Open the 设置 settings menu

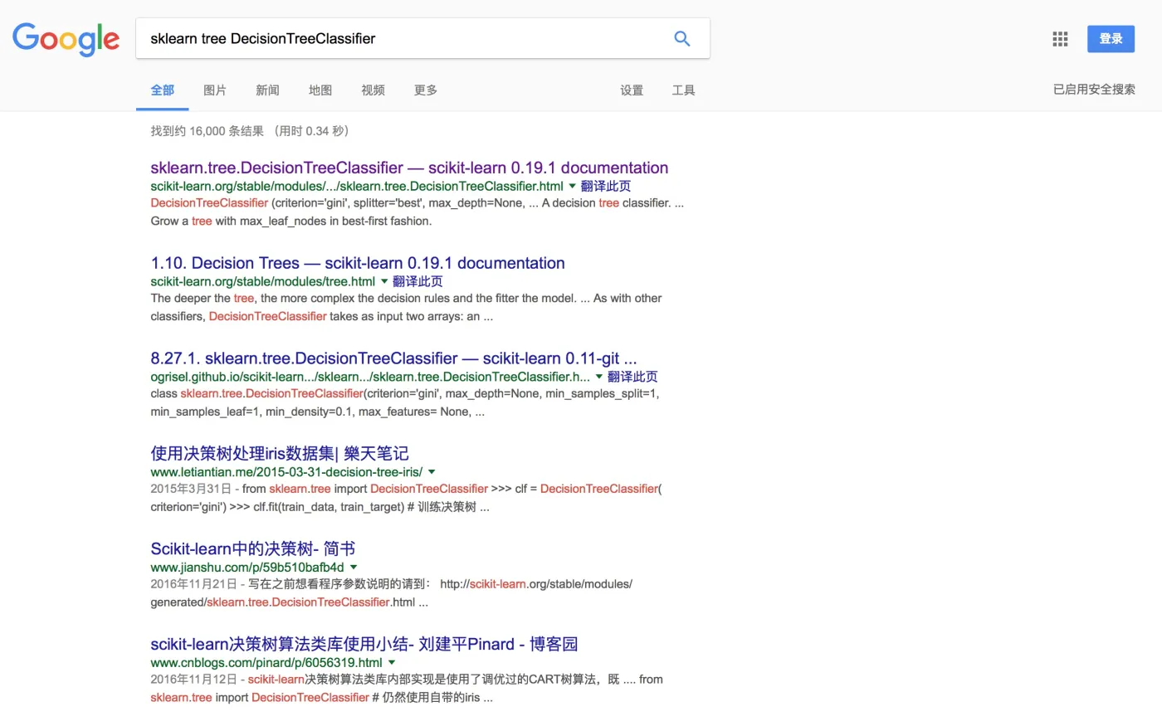(632, 90)
